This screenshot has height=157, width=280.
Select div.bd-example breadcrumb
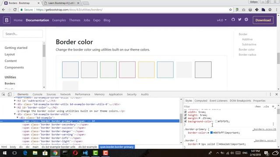pyautogui.click(x=87, y=147)
